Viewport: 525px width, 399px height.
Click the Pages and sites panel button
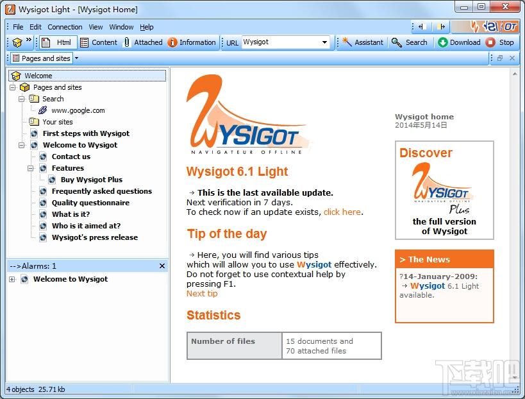click(x=42, y=58)
